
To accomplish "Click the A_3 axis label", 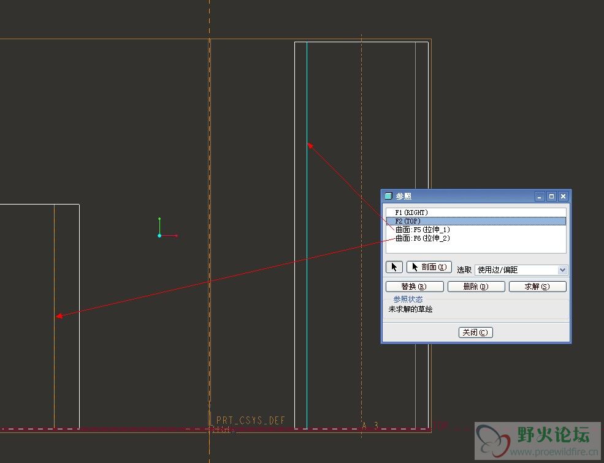I will coord(370,425).
